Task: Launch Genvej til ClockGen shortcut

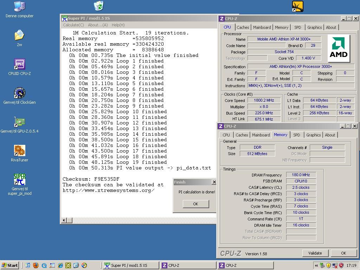Action: pos(19,96)
